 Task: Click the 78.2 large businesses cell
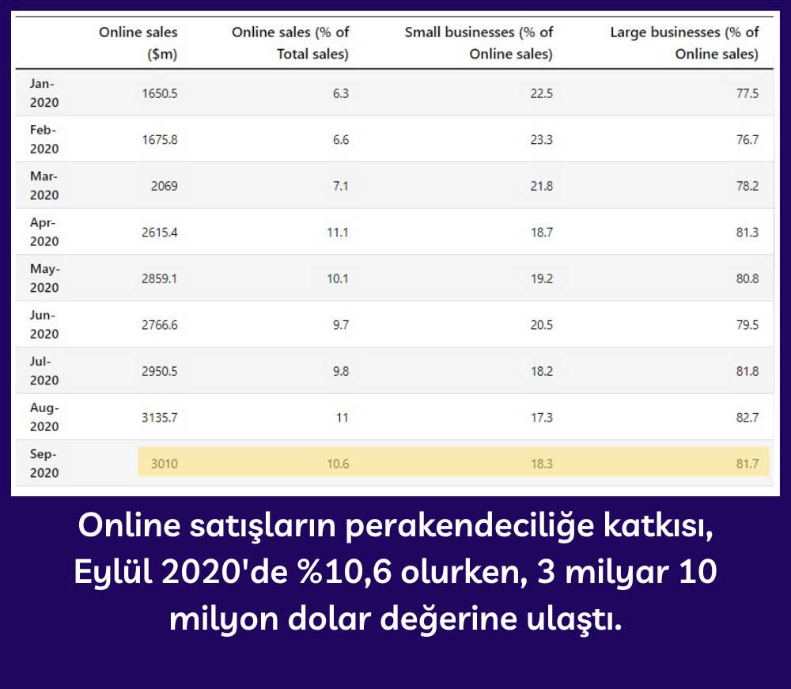pyautogui.click(x=747, y=186)
